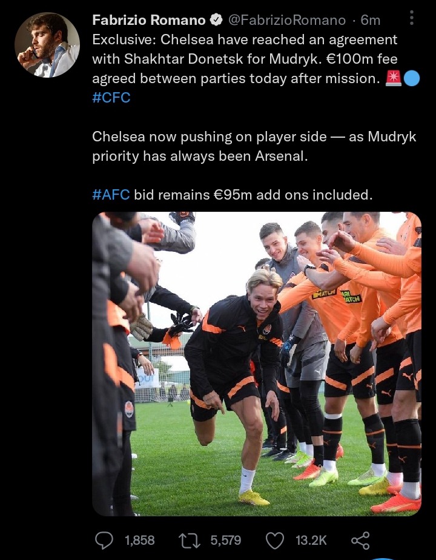
Task: Click the verified badge next to Fabrizio Romano
Action: pos(216,20)
